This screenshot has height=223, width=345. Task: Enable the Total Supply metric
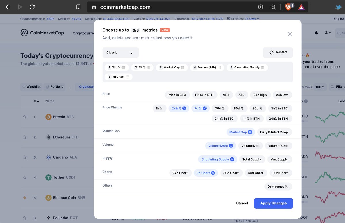click(252, 159)
